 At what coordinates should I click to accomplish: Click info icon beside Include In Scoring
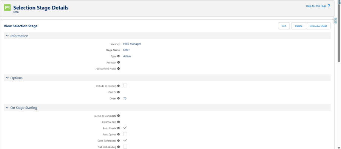coord(119,86)
